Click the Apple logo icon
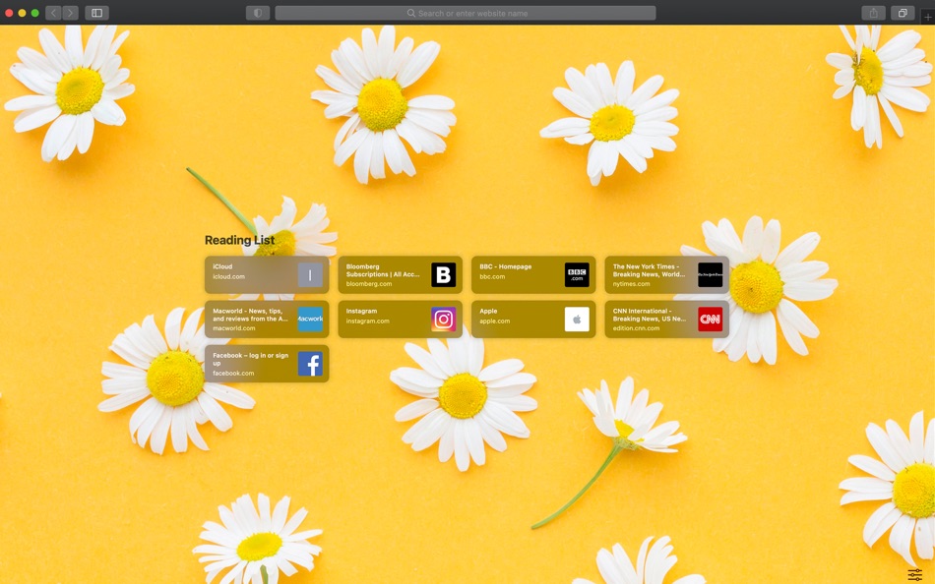 pyautogui.click(x=577, y=319)
